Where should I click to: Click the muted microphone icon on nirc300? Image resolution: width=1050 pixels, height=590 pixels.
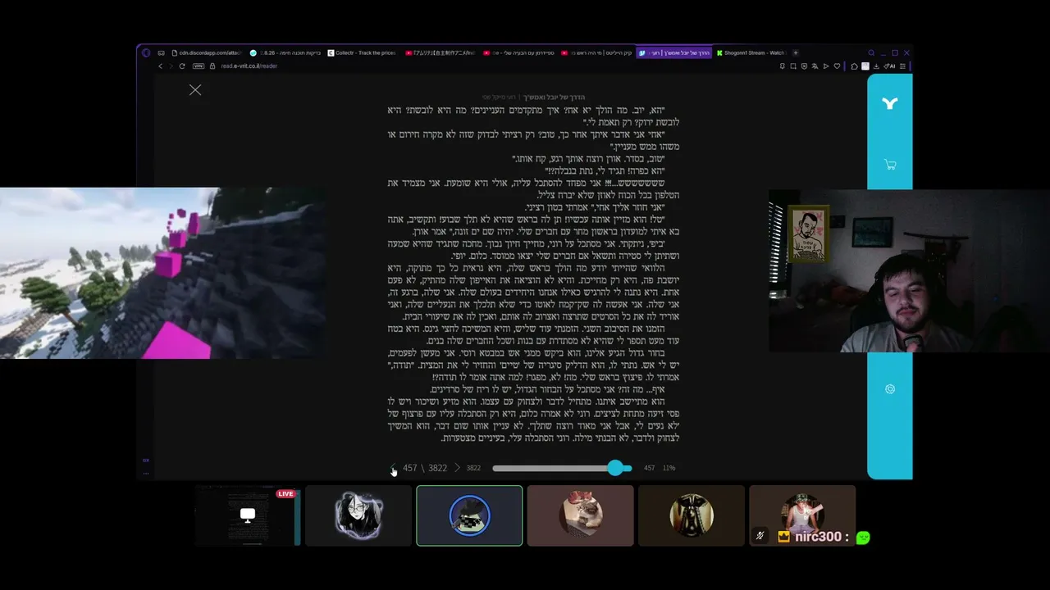click(760, 537)
